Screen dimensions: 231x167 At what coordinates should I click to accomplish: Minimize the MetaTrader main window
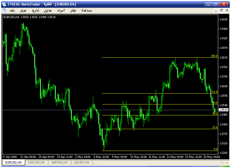pyautogui.click(x=208, y=4)
